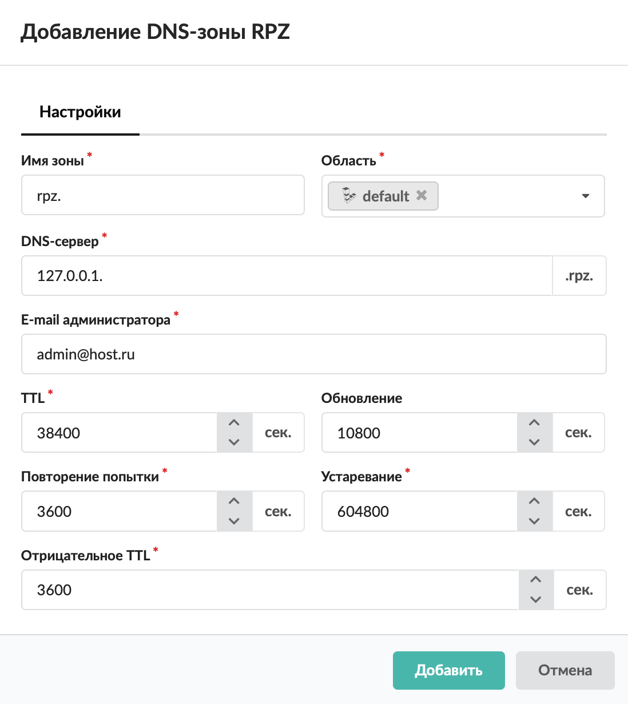Open the Область dropdown arrow

coord(585,196)
